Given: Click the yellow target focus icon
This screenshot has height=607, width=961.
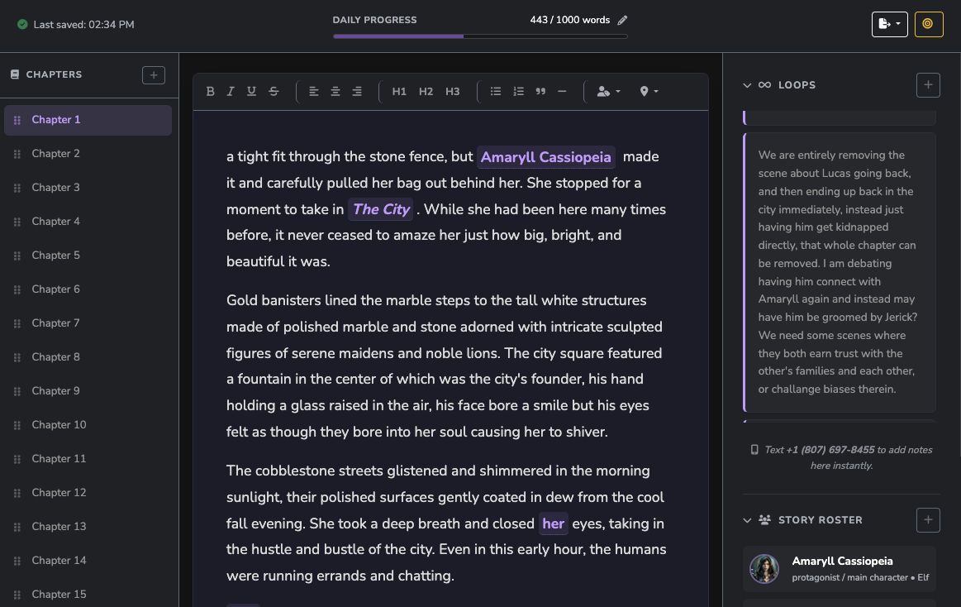Looking at the screenshot, I should point(928,24).
